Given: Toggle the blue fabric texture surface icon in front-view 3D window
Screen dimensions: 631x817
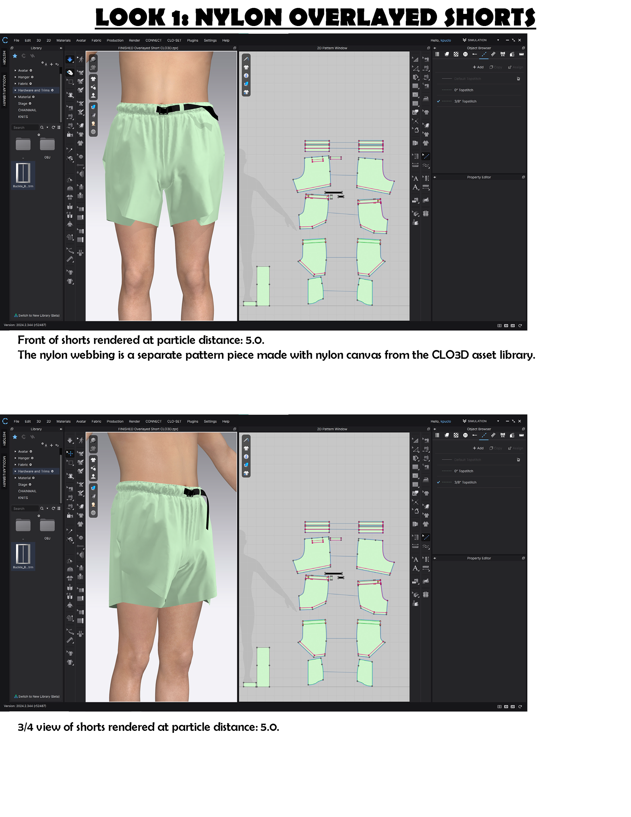Looking at the screenshot, I should [93, 107].
